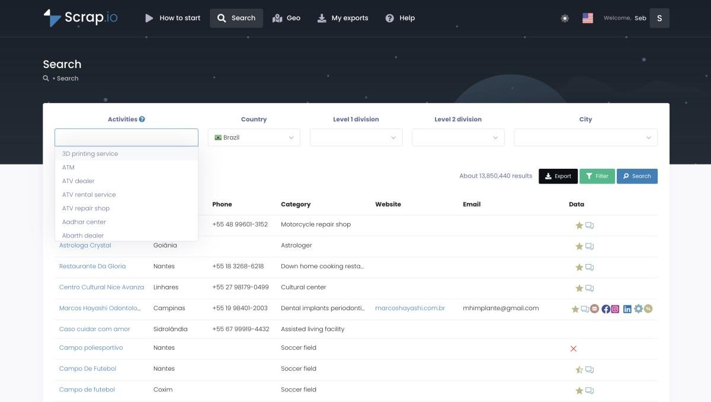Click the red X icon for Campo poliesportivo
The image size is (711, 402).
pos(573,349)
